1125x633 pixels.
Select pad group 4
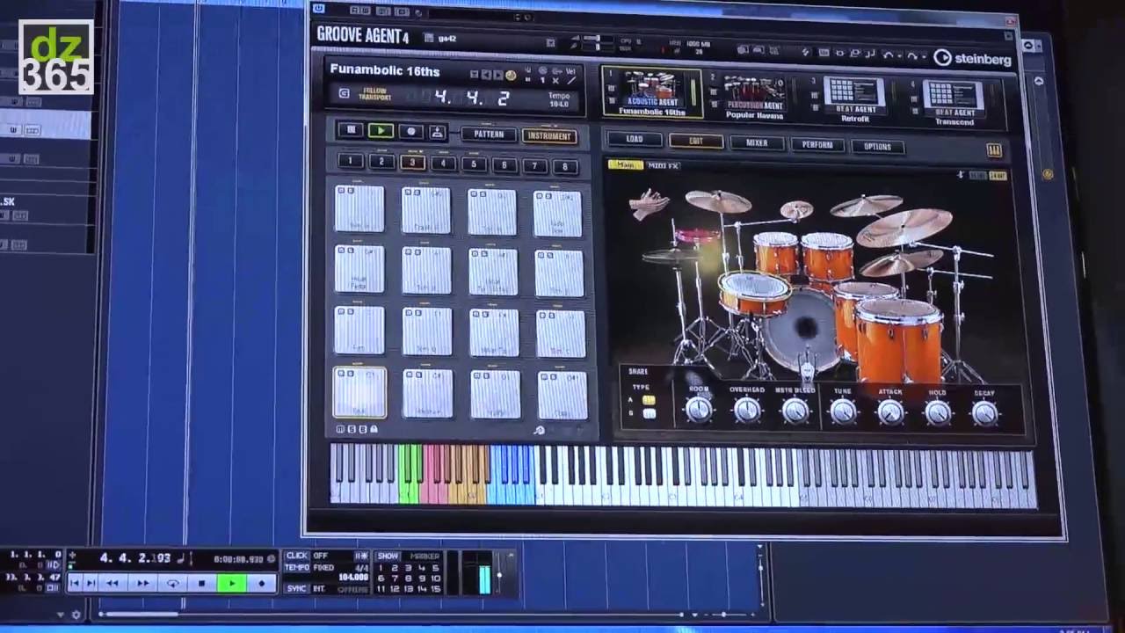coord(443,164)
